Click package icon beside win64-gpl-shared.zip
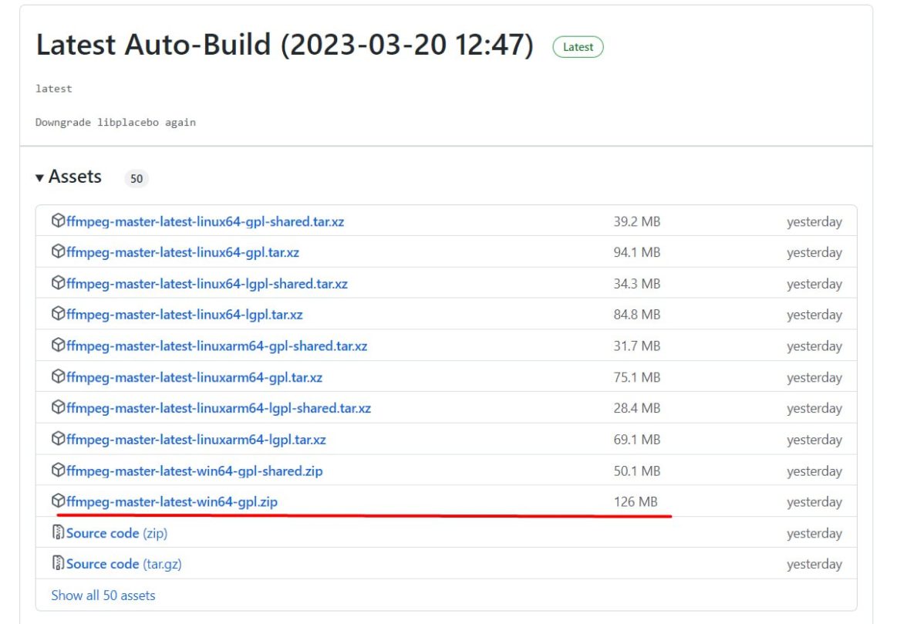The image size is (907, 624). point(58,471)
